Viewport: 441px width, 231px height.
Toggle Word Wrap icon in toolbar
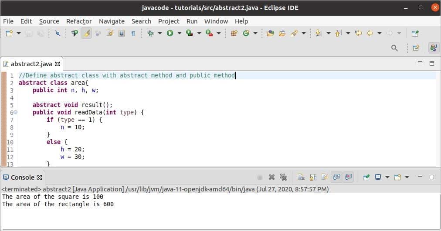click(x=110, y=33)
